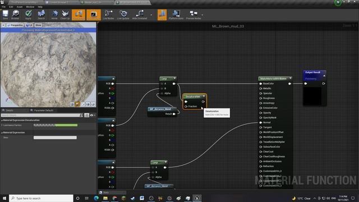Open Word from the taskbar
359x202 pixels.
point(142,198)
